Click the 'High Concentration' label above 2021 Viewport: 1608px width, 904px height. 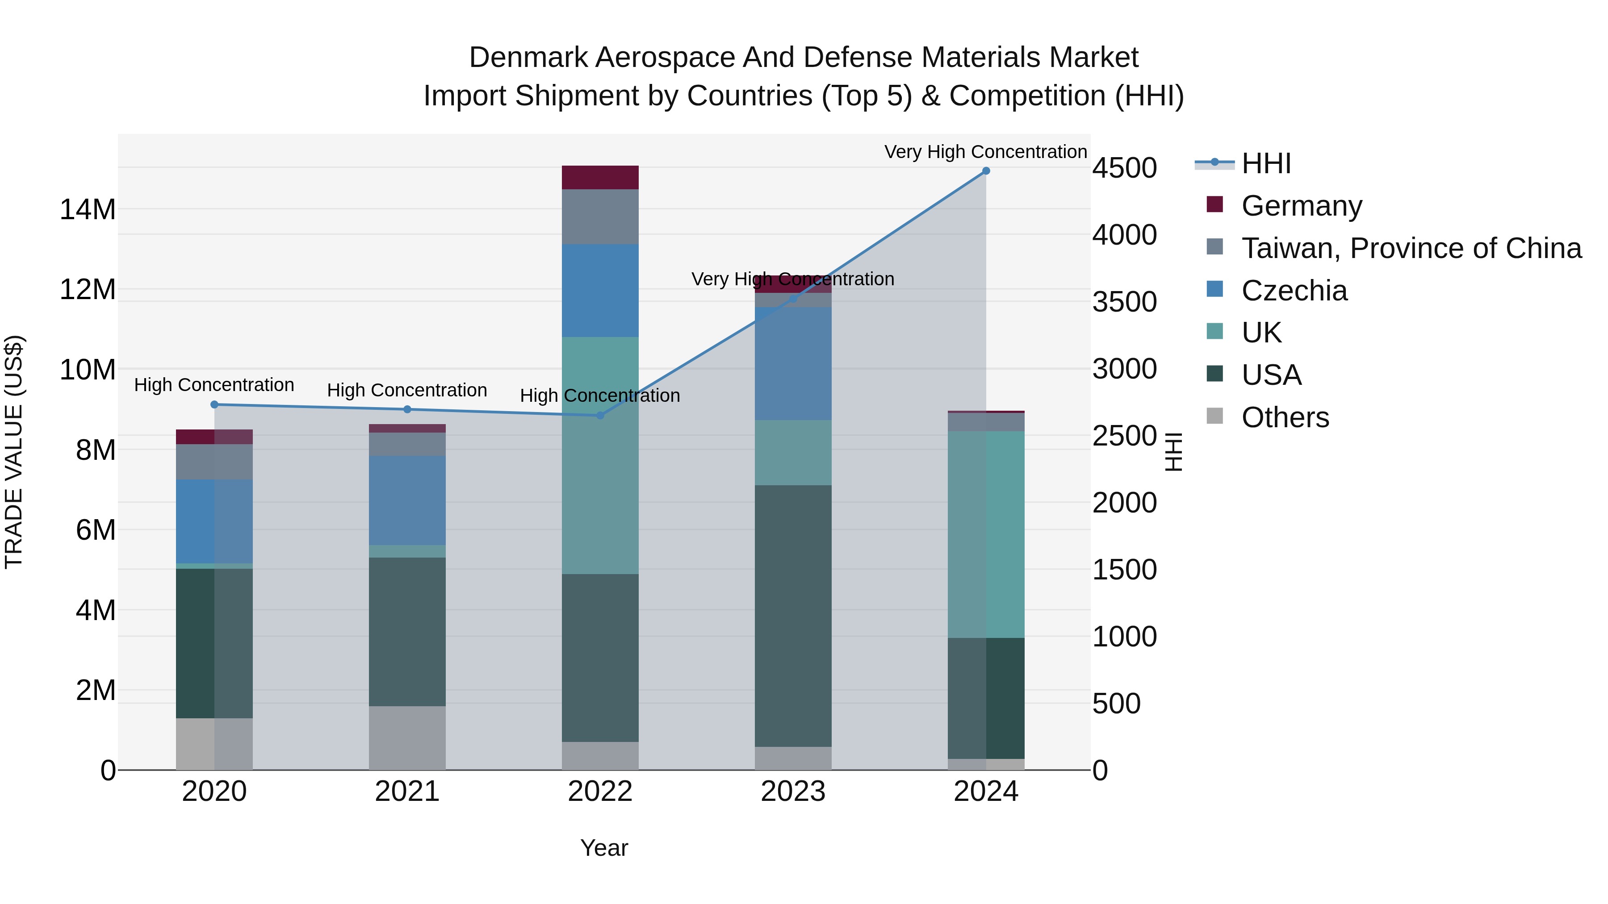pyautogui.click(x=407, y=390)
